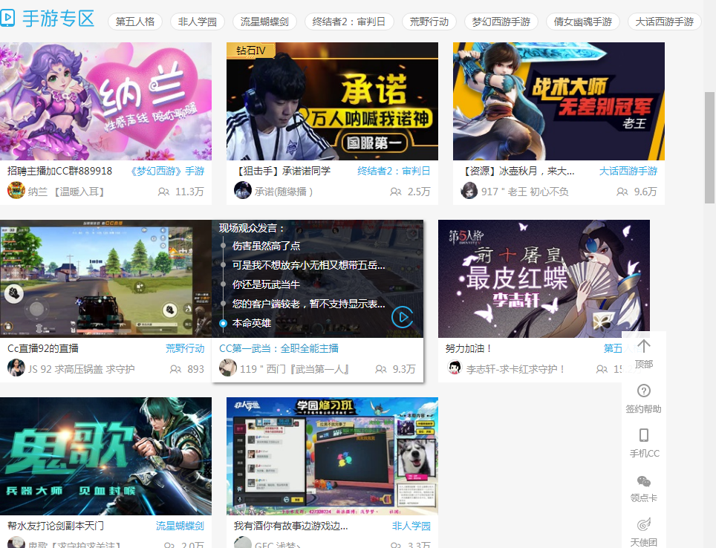Select the 荒野行动 category tag
The image size is (716, 548).
pos(429,22)
